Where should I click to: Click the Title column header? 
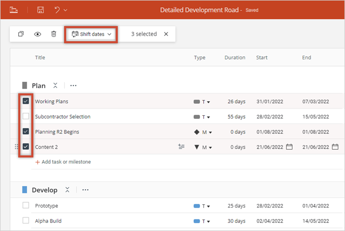point(40,57)
